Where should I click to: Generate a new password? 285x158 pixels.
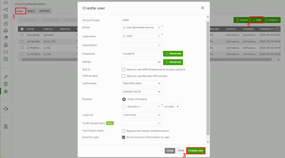(173, 54)
